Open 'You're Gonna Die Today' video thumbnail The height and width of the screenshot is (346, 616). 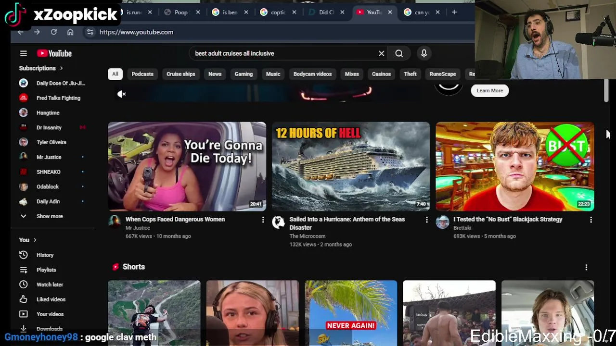187,166
